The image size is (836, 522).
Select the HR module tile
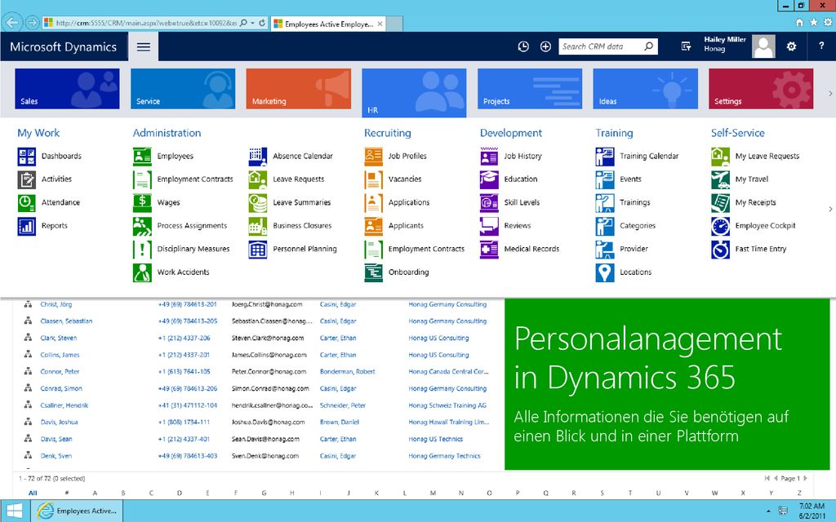click(414, 93)
